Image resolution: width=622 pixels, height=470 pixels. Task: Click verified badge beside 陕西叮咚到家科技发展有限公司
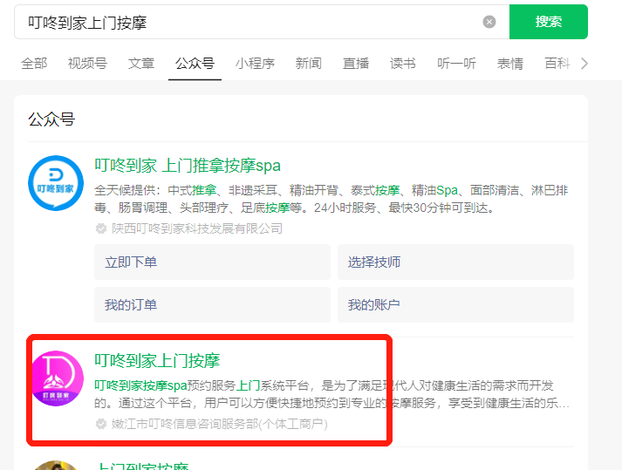101,228
